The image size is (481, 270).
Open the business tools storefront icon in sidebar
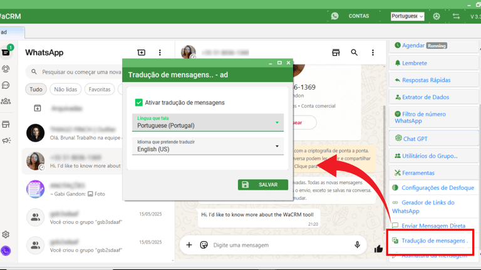click(x=6, y=124)
